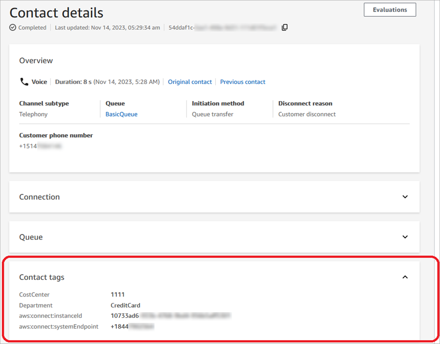Expand the Queue section
This screenshot has width=440, height=344.
click(x=405, y=237)
